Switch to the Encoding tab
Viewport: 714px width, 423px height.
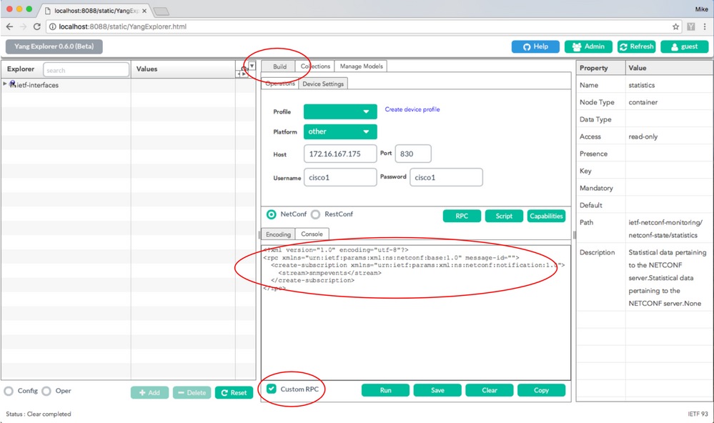coord(278,234)
